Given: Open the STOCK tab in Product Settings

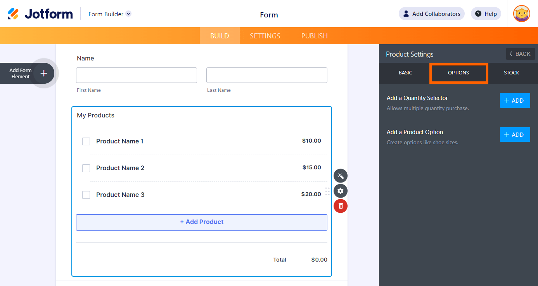Looking at the screenshot, I should pyautogui.click(x=511, y=73).
